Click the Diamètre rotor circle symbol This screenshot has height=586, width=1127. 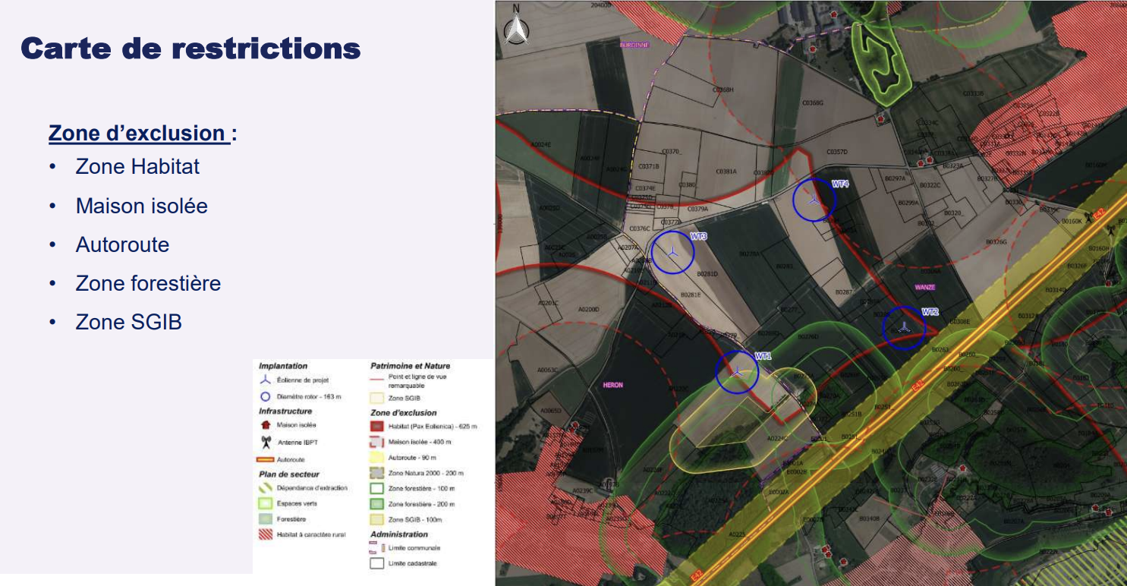coord(264,395)
